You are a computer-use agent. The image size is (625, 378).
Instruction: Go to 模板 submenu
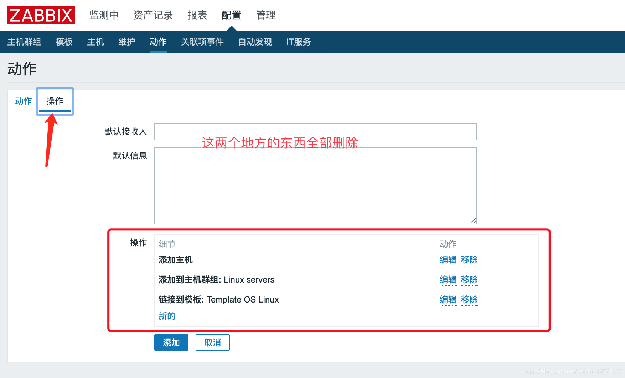[64, 42]
